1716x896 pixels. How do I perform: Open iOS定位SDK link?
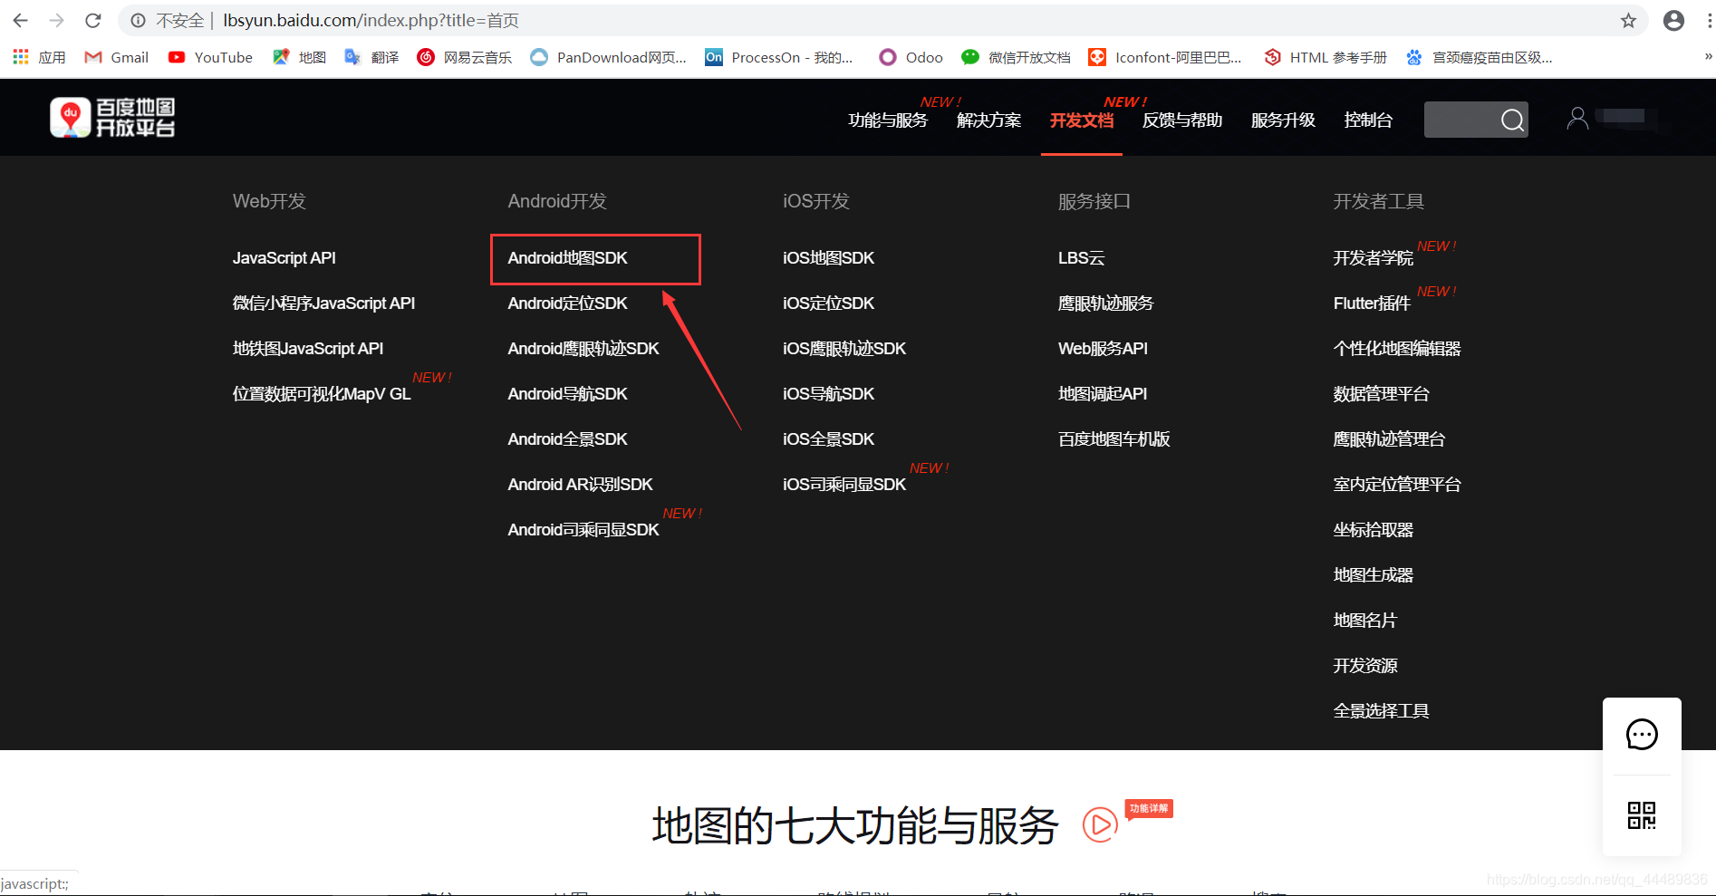[x=829, y=303]
